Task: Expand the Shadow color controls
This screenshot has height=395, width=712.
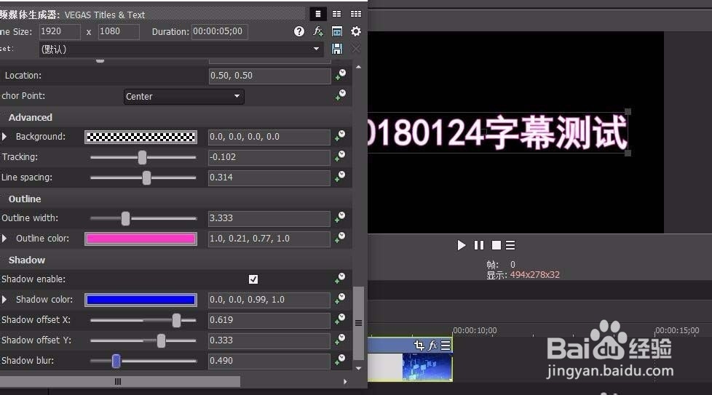Action: 4,300
